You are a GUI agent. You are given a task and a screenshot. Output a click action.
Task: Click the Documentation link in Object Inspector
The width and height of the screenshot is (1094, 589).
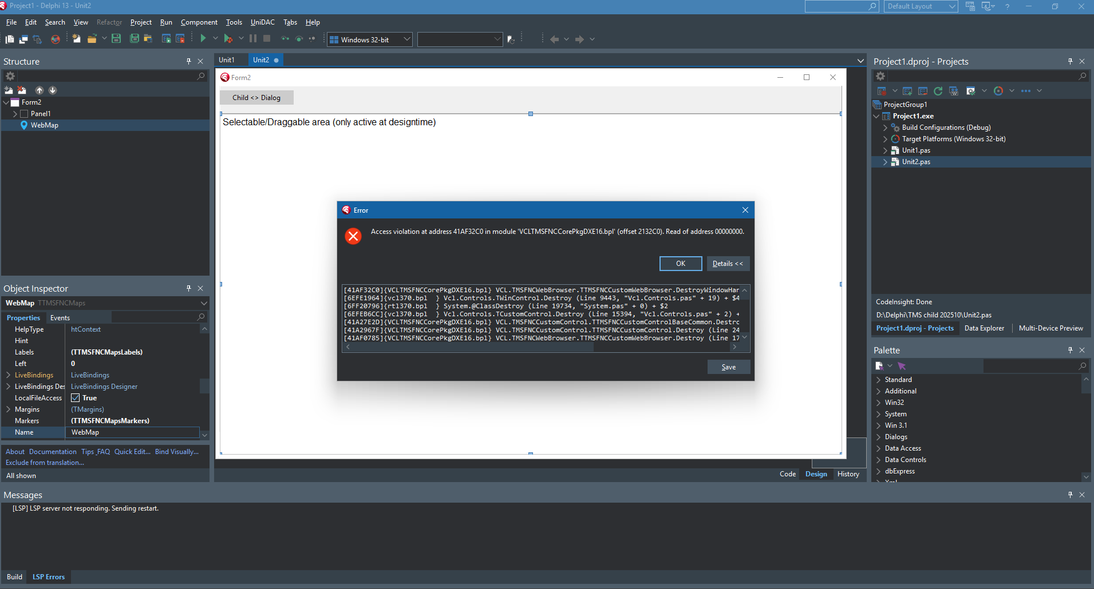pos(53,452)
